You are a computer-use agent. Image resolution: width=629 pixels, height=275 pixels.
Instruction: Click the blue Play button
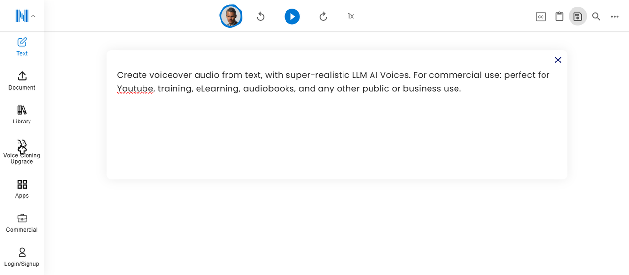292,17
